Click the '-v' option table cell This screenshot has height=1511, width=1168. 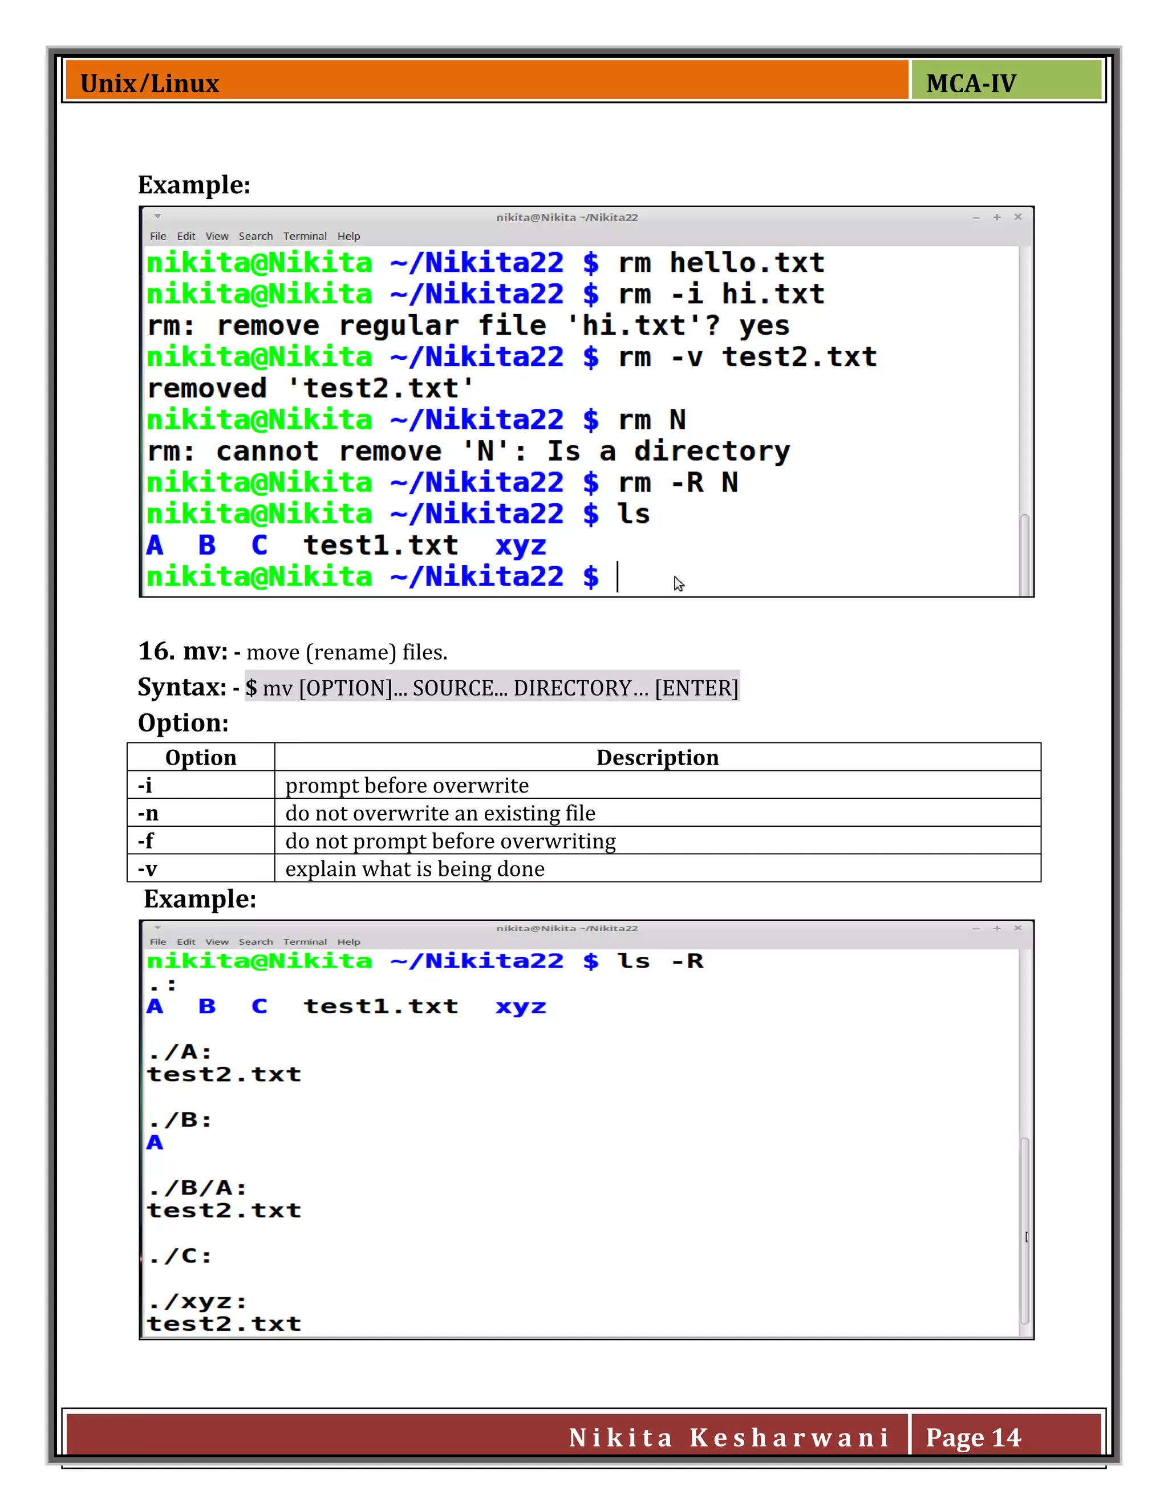click(201, 868)
